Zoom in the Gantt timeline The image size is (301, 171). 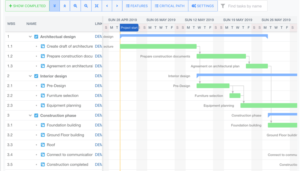coord(75,6)
